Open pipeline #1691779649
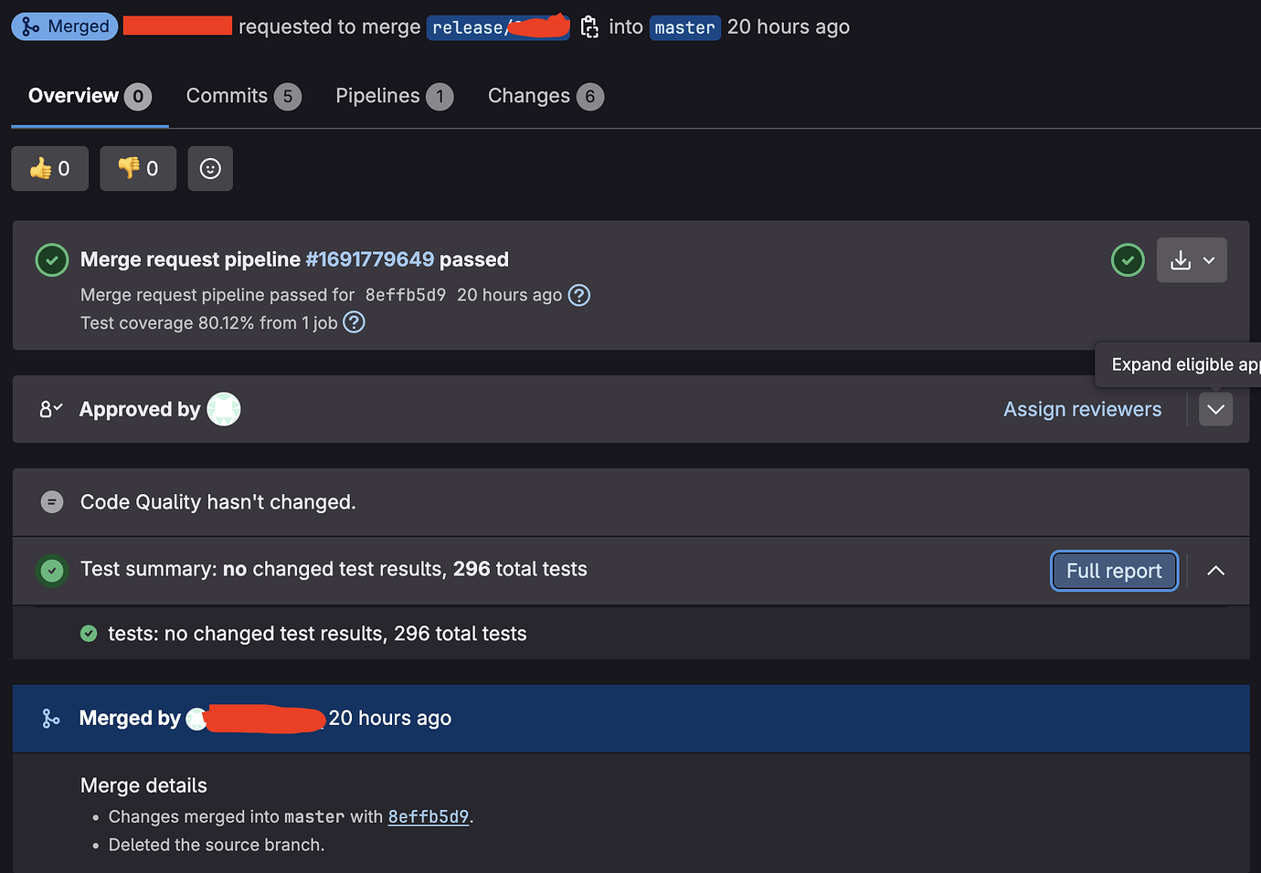Screen dimensions: 1261x873 point(370,259)
